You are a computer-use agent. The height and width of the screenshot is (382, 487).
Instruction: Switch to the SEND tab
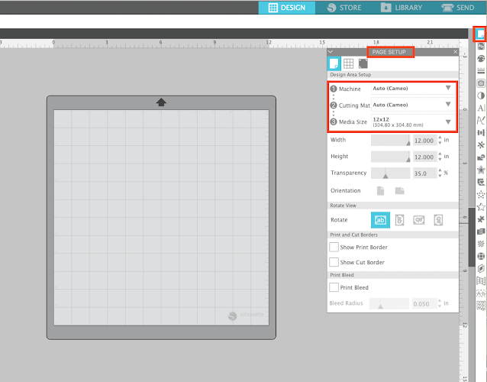pyautogui.click(x=458, y=8)
